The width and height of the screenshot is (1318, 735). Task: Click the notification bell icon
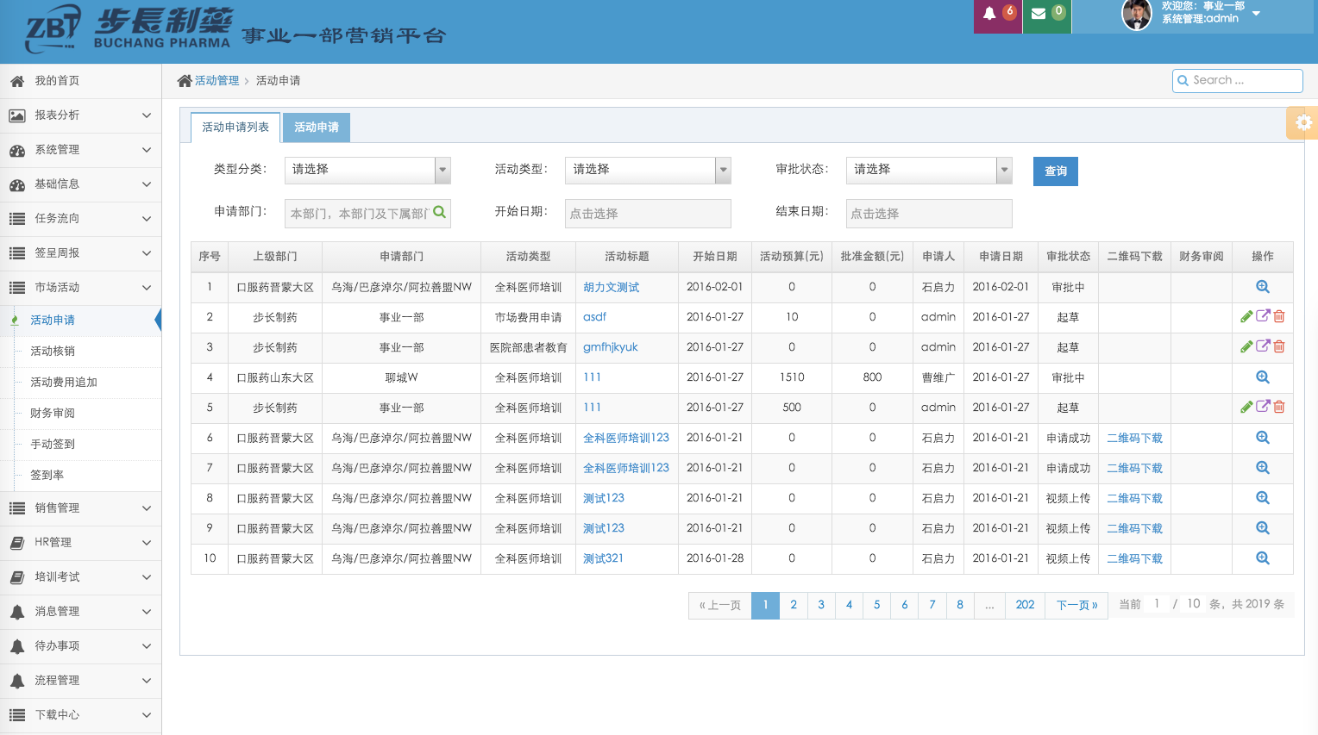pyautogui.click(x=989, y=14)
